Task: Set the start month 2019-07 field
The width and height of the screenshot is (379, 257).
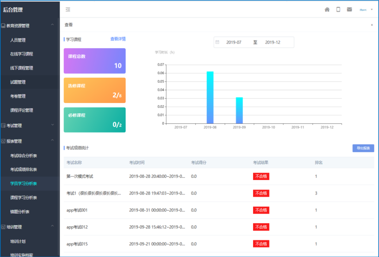Action: pos(234,43)
